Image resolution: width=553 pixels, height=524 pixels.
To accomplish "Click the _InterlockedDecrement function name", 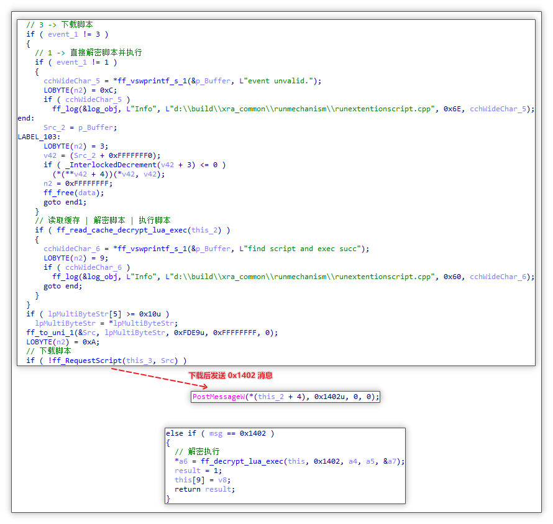I will (104, 165).
